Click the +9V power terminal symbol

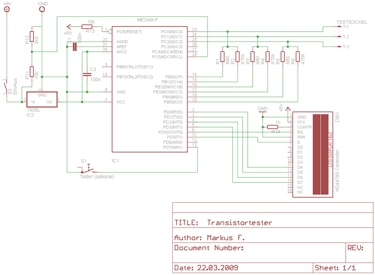coord(7,9)
